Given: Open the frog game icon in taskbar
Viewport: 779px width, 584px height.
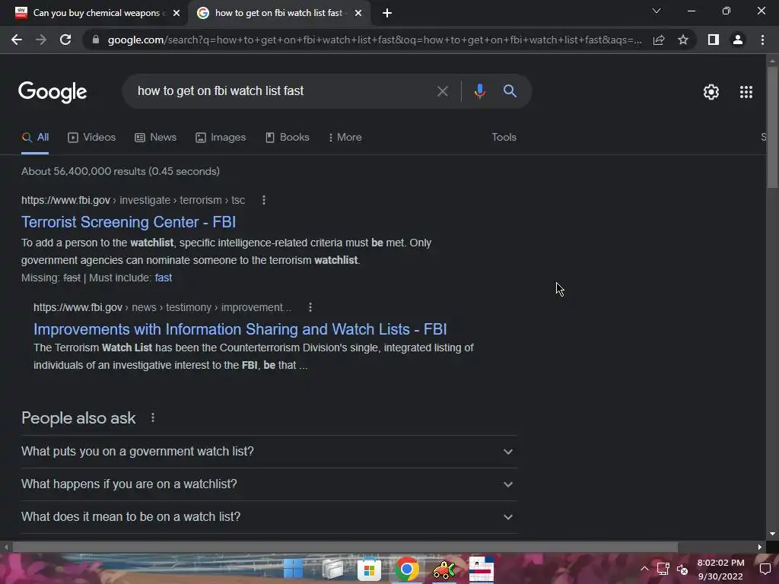Looking at the screenshot, I should coord(444,569).
